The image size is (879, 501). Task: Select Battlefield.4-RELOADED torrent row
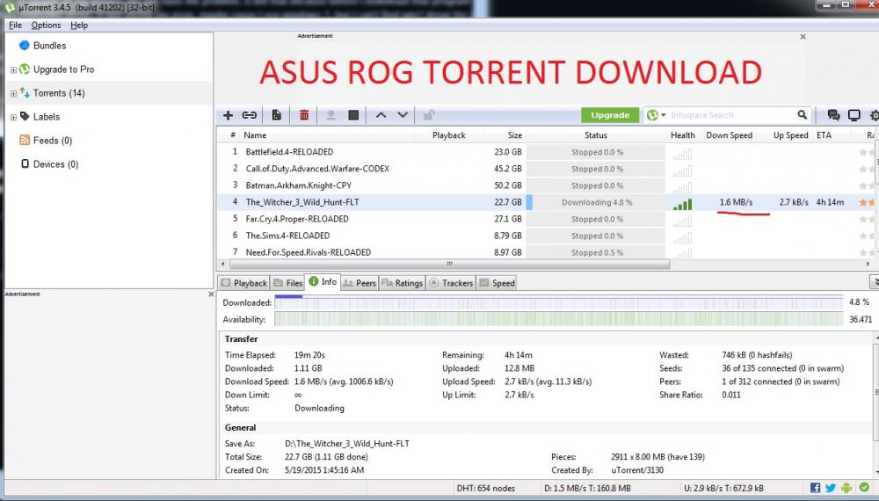(544, 152)
